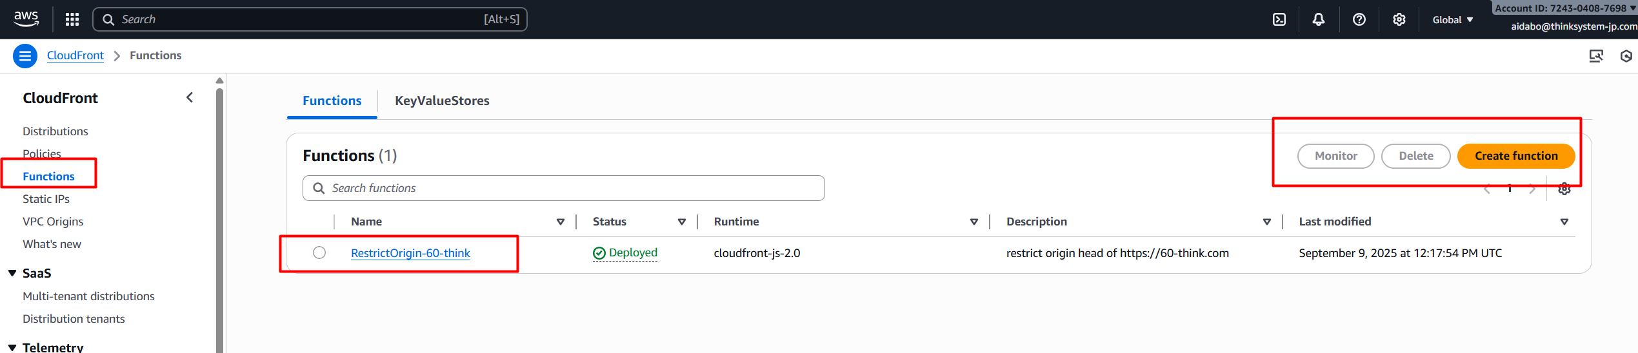The width and height of the screenshot is (1638, 353).
Task: Open the Global region dropdown
Action: (x=1452, y=20)
